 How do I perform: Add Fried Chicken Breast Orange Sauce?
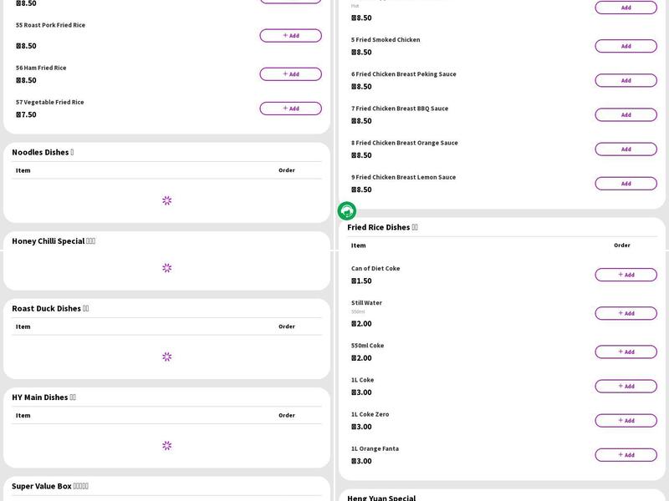[626, 149]
